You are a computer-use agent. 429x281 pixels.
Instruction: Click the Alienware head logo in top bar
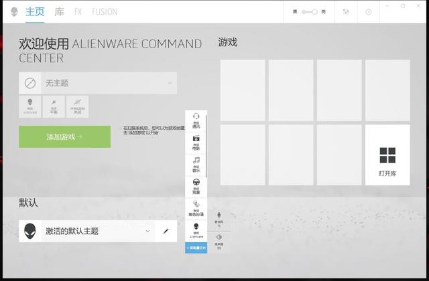coord(14,12)
